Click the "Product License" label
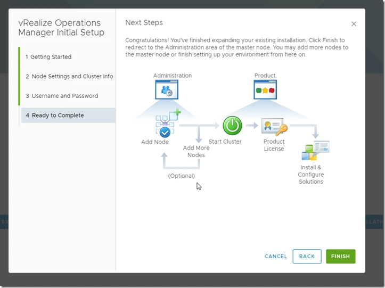This screenshot has height=288, width=385. tap(274, 145)
